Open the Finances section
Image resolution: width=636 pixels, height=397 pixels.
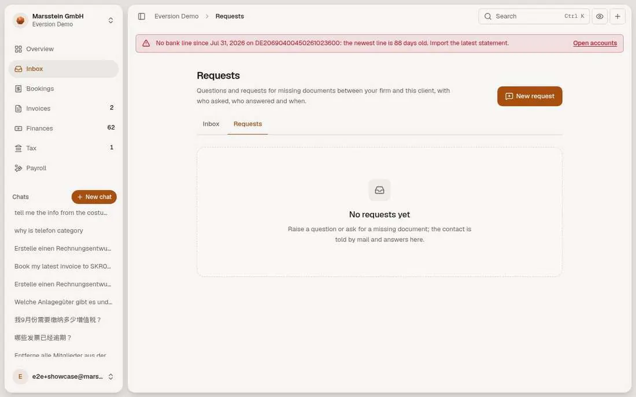coord(64,128)
